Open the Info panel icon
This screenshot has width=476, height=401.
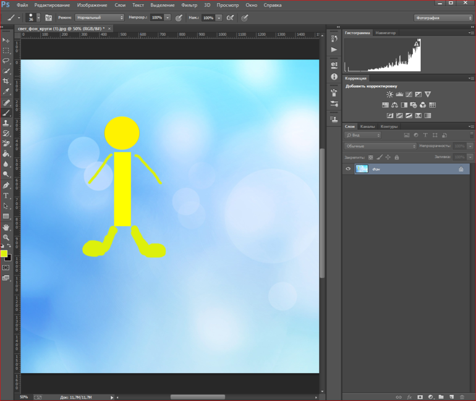tap(334, 77)
